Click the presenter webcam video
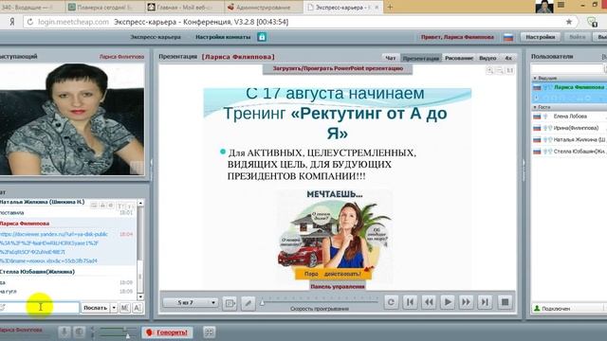This screenshot has width=607, height=341. (72, 119)
